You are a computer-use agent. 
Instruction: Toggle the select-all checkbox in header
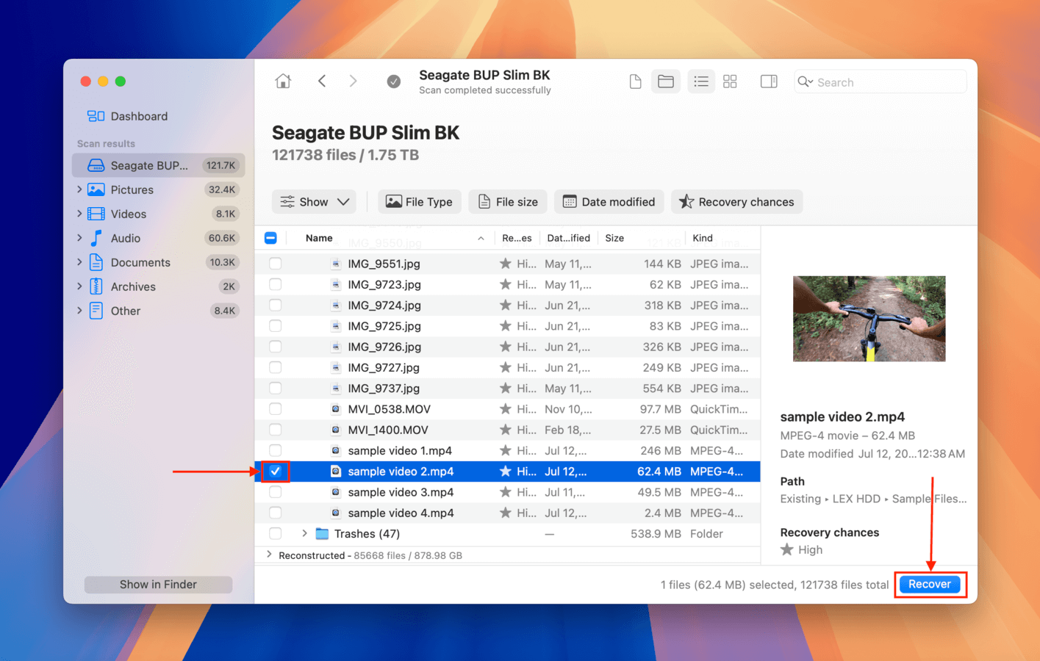(x=270, y=238)
